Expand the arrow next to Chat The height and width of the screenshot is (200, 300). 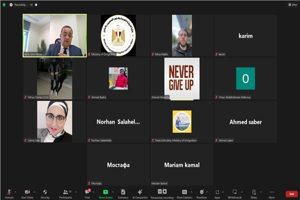(93, 192)
